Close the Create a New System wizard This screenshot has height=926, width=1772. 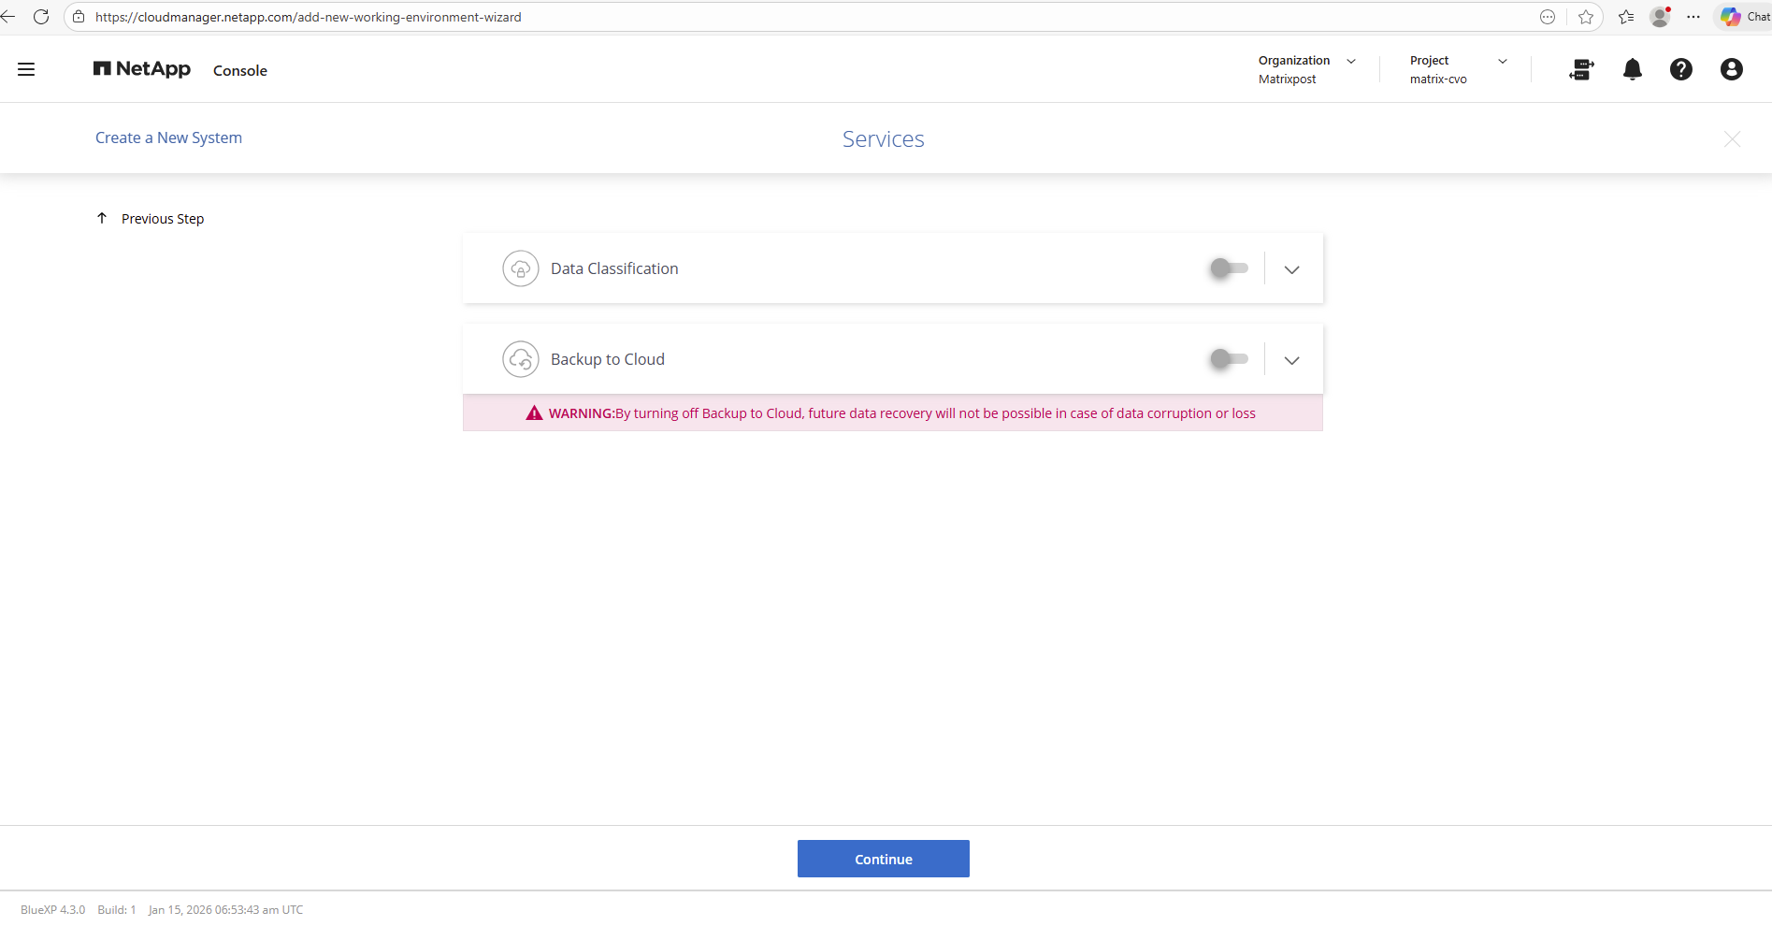pyautogui.click(x=1732, y=139)
